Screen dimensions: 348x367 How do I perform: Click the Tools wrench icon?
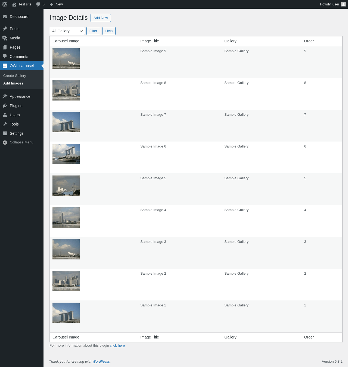pos(5,124)
